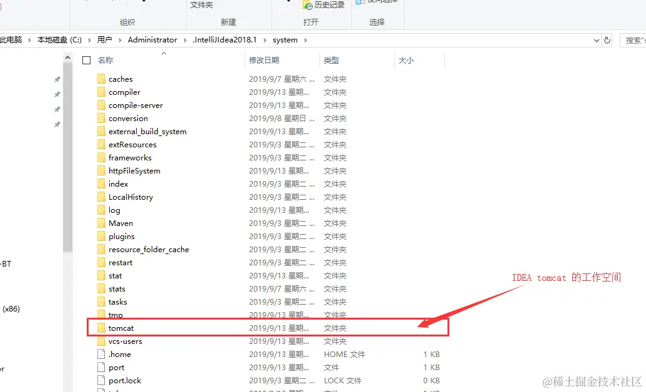Select the vcs-users folder name
The width and height of the screenshot is (646, 392).
pos(125,341)
